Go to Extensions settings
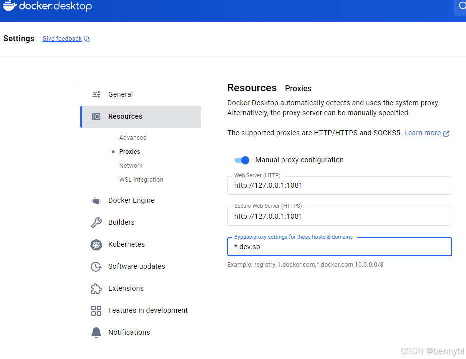466x359 pixels. [x=141, y=288]
